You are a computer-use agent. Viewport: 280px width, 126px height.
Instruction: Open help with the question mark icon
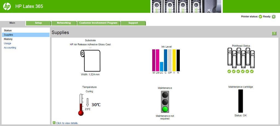(274, 34)
